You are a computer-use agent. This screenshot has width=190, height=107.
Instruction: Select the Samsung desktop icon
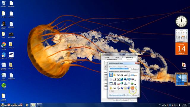click(11, 56)
